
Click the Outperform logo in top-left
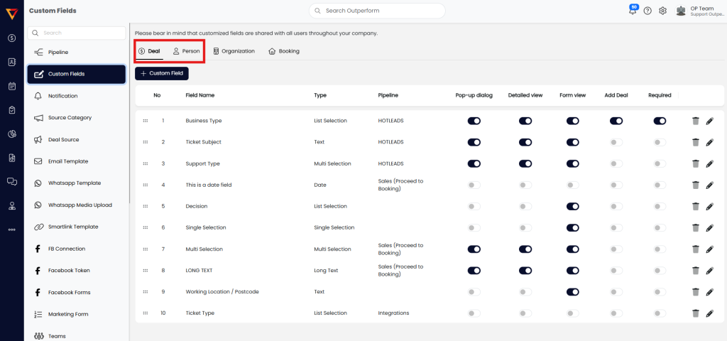(x=11, y=11)
